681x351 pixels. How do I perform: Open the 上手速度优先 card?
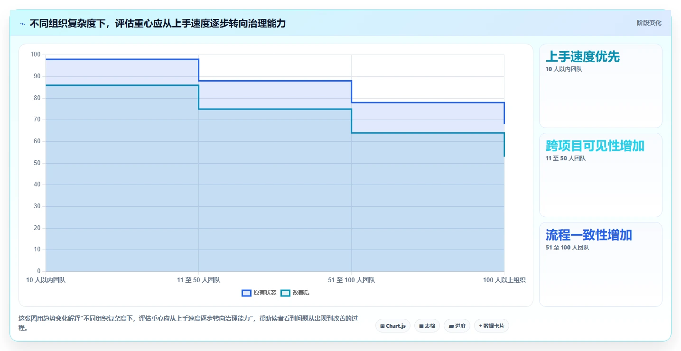tap(601, 86)
